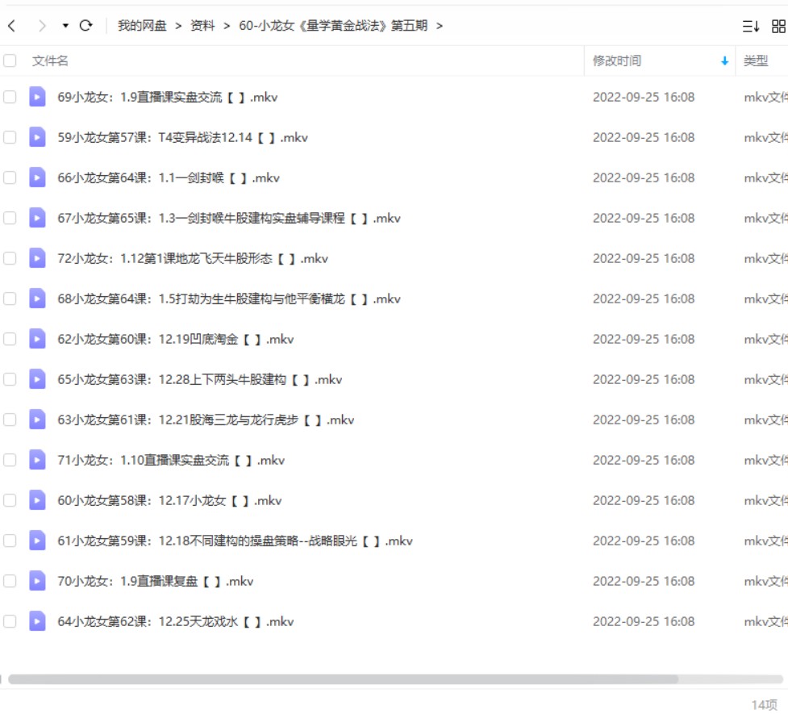Click video icon of 61小龙女第59课
The height and width of the screenshot is (714, 788).
(37, 540)
